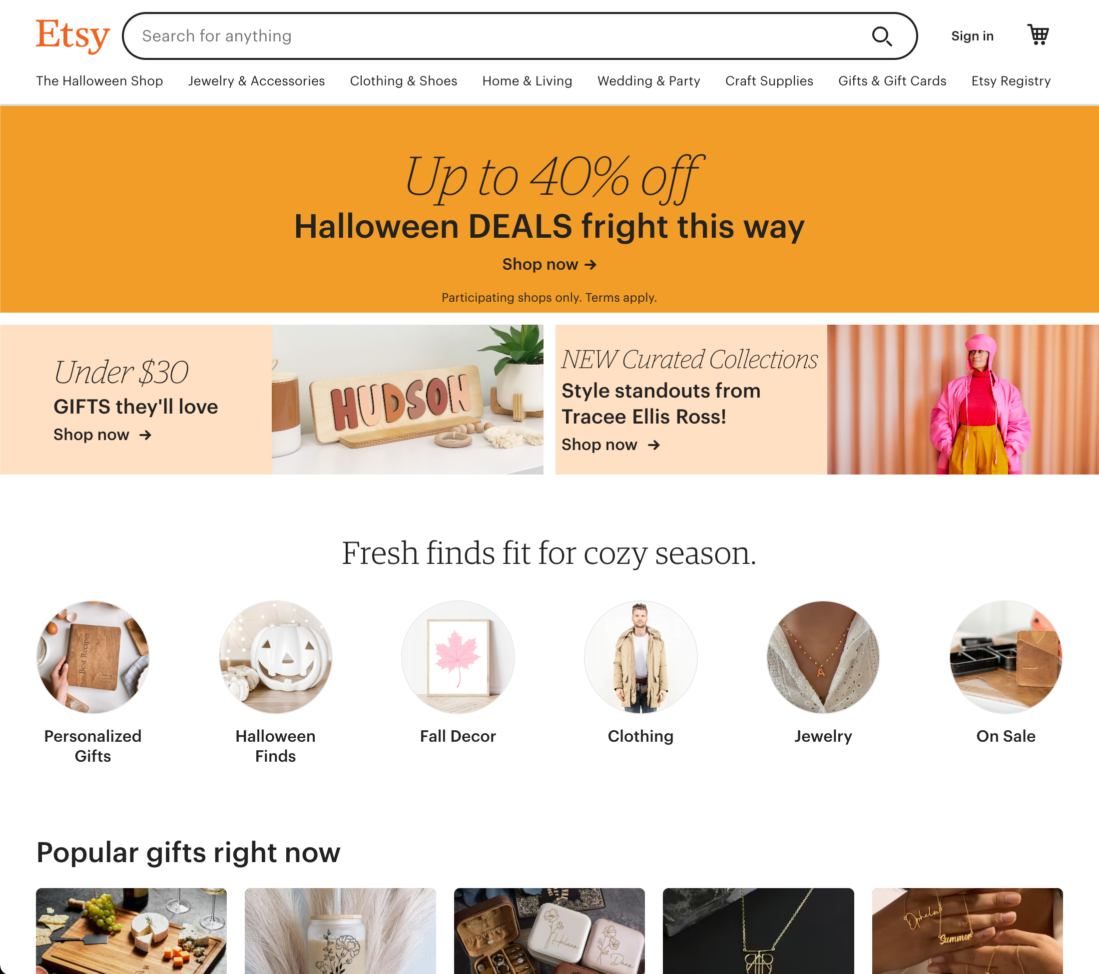Select the On Sale category circle

(x=1006, y=657)
